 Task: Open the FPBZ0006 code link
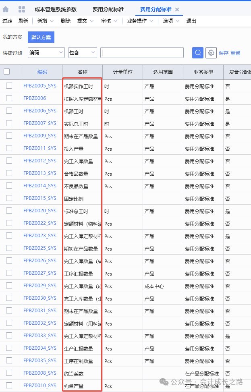click(x=35, y=98)
